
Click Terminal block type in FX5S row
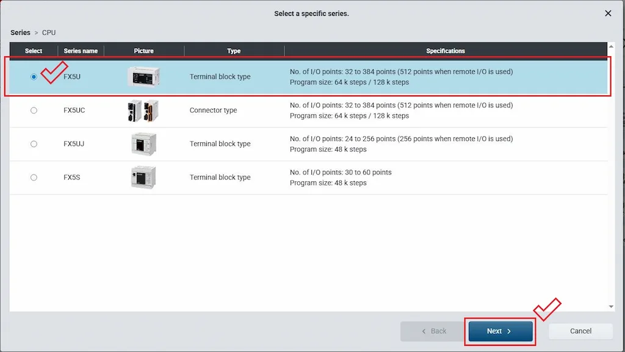(220, 177)
